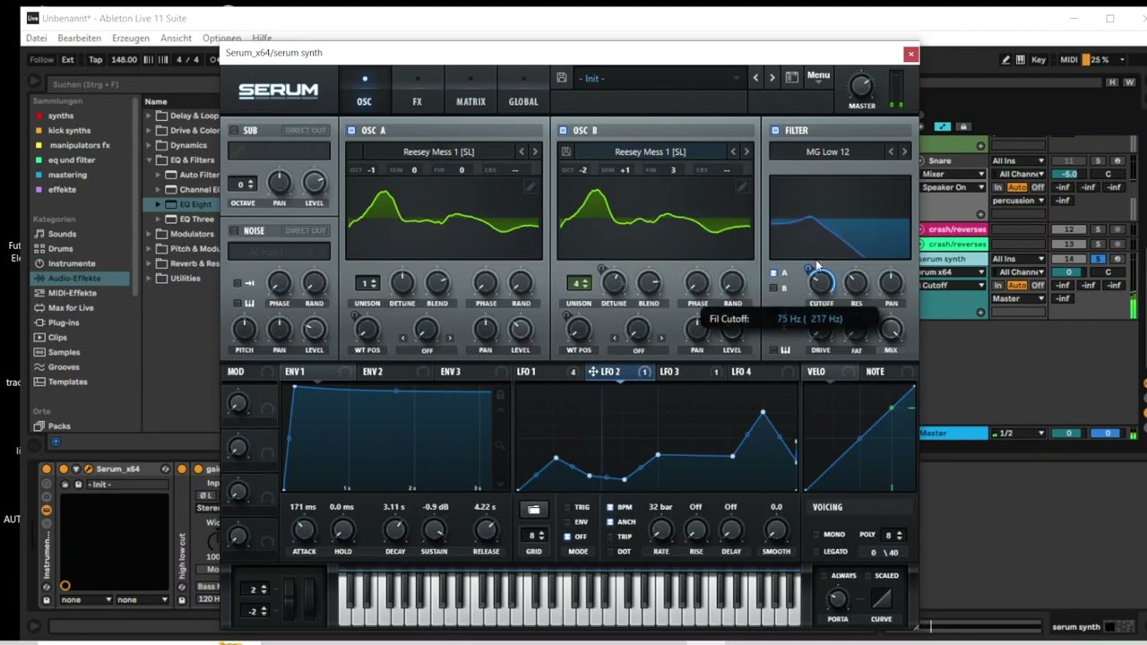Switch to Serum GLOBAL tab
Image resolution: width=1147 pixels, height=645 pixels.
[x=523, y=101]
